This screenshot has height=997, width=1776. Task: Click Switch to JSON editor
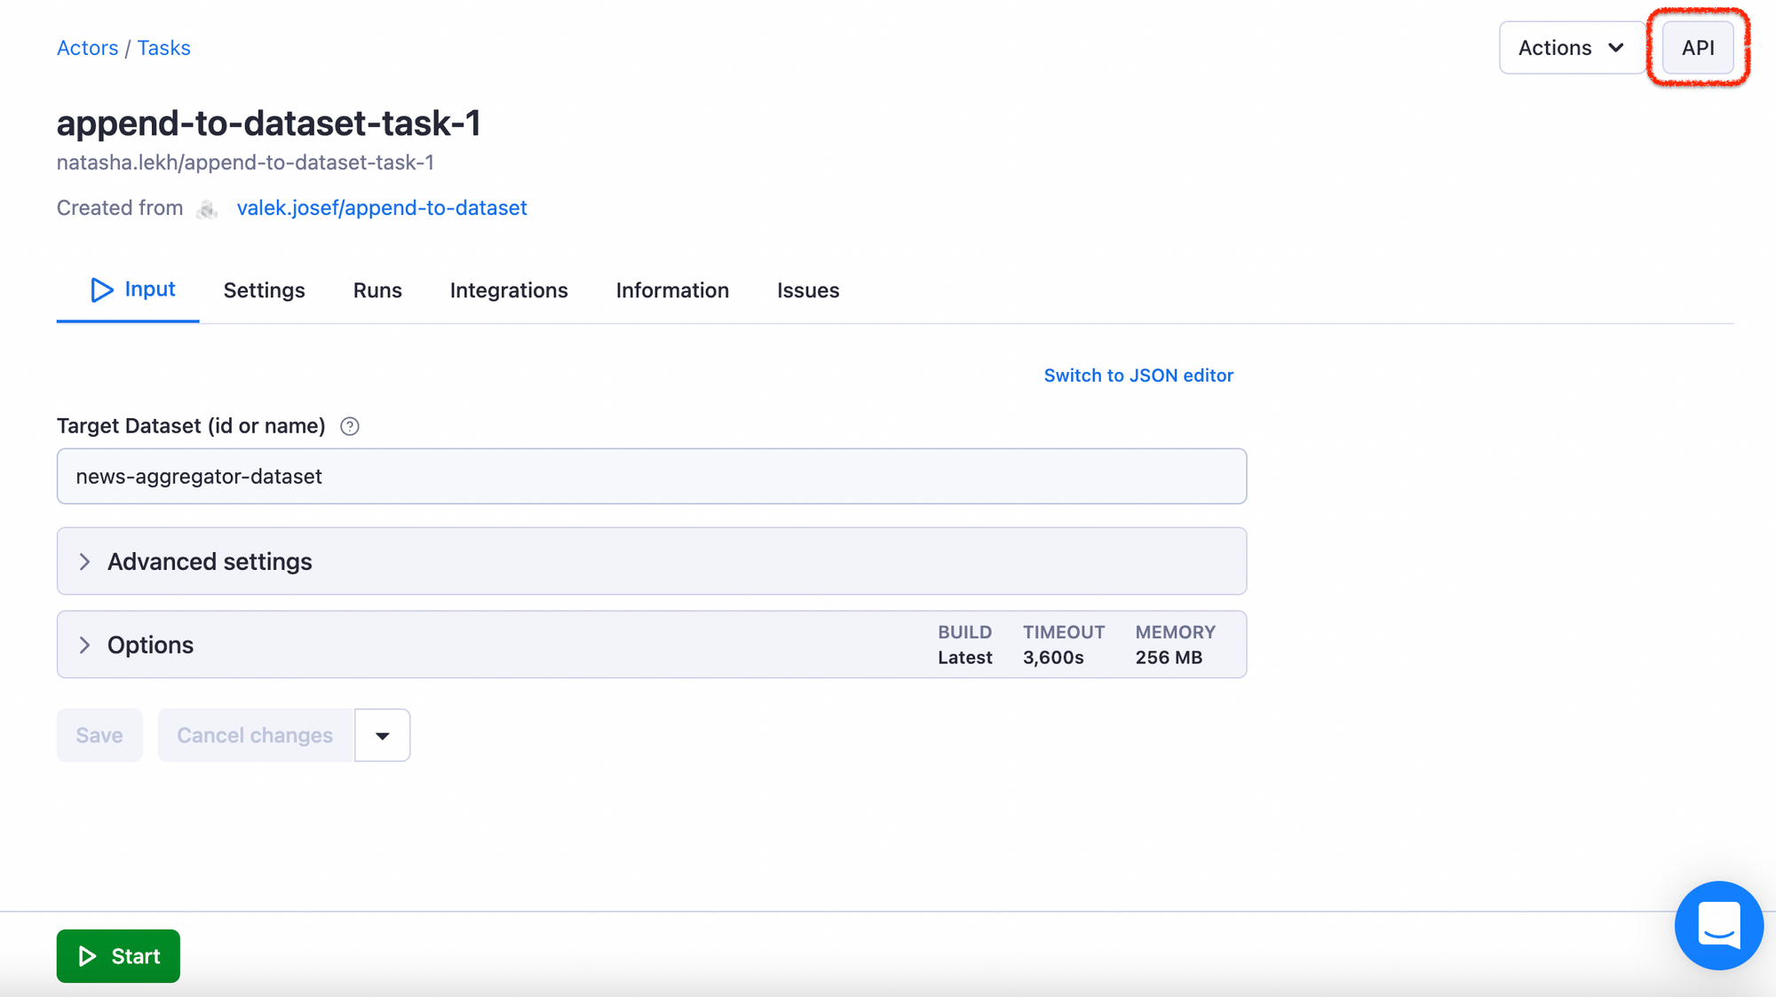(x=1138, y=375)
